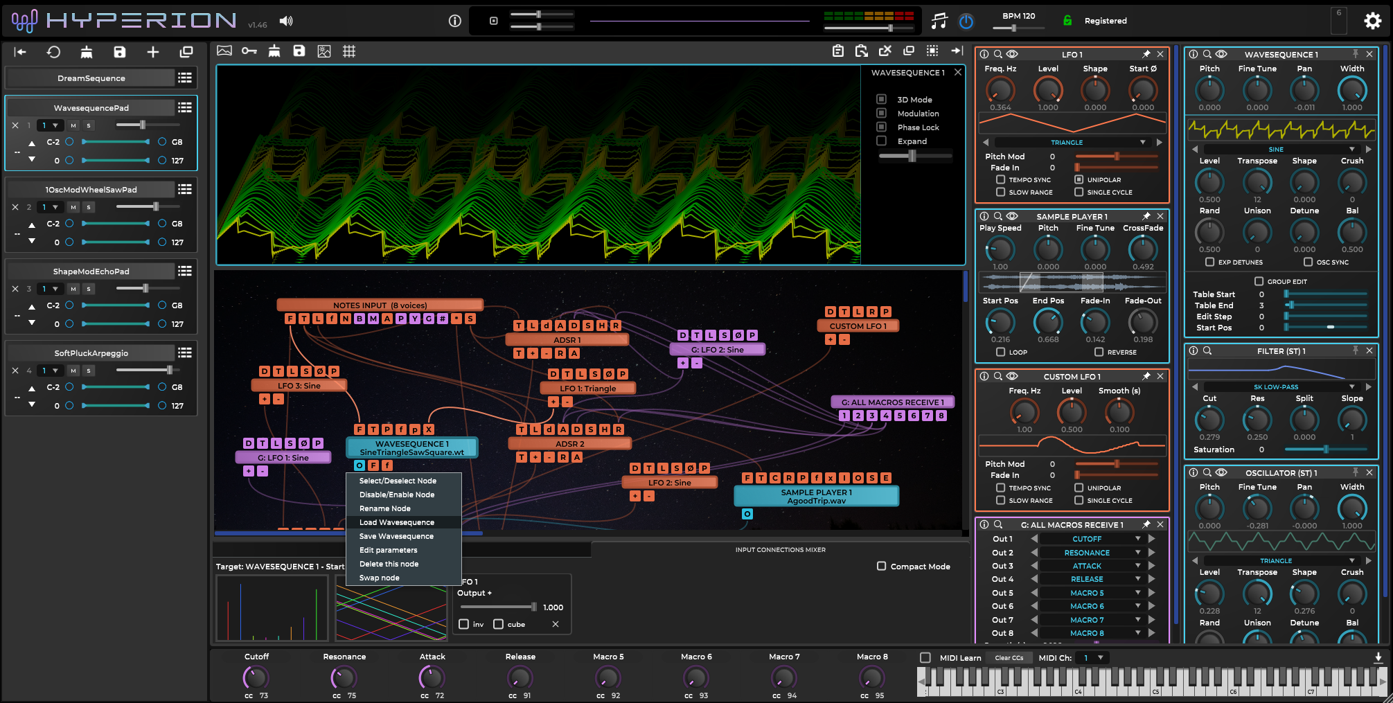Click the select-all dotted square icon
Screen dimensions: 1393x703
point(932,51)
